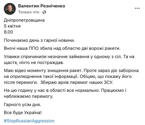Open Валентин Резніченко's profile picture
The height and width of the screenshot is (125, 145).
(10, 9)
